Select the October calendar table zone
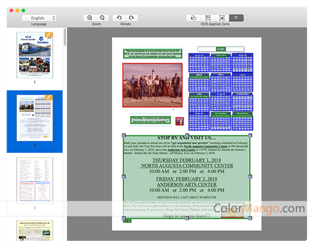This screenshot has width=312, height=247. point(199,121)
